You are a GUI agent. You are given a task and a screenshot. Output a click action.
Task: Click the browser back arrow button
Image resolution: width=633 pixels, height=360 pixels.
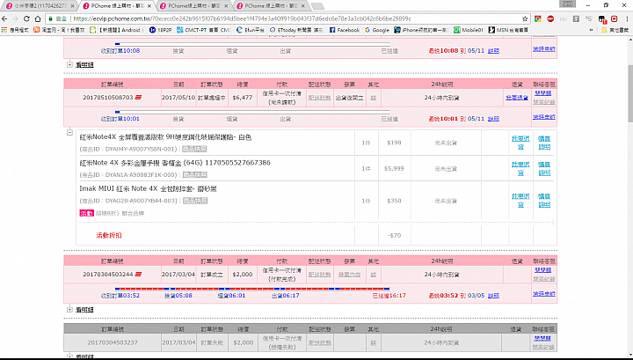tap(10, 18)
